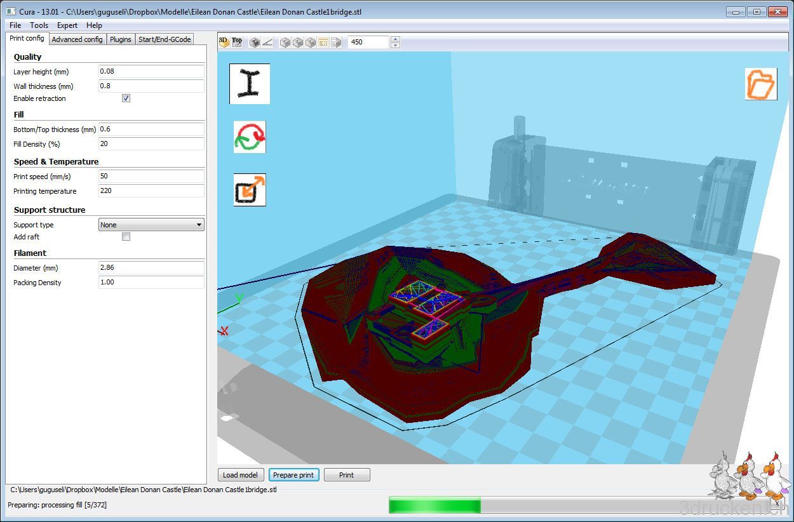Minimize the Cura window

coord(736,11)
